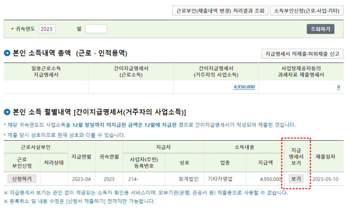Open the underlined 0 과세자료 제출명세서 link
Screen dimensions: 356x213
[x=338, y=87]
